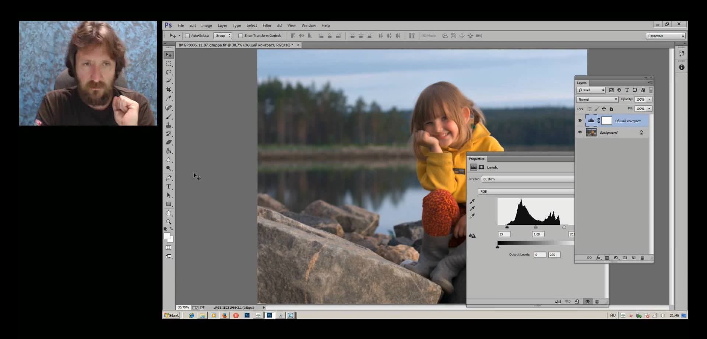This screenshot has width=707, height=339.
Task: Select the Lasso tool
Action: (x=169, y=72)
